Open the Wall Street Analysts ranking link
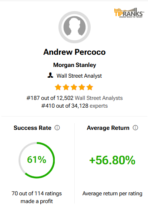This screenshot has width=148, height=209. [99, 98]
